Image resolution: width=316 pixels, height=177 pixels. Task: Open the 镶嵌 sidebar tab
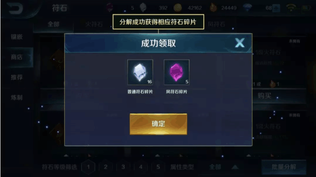coord(17,37)
